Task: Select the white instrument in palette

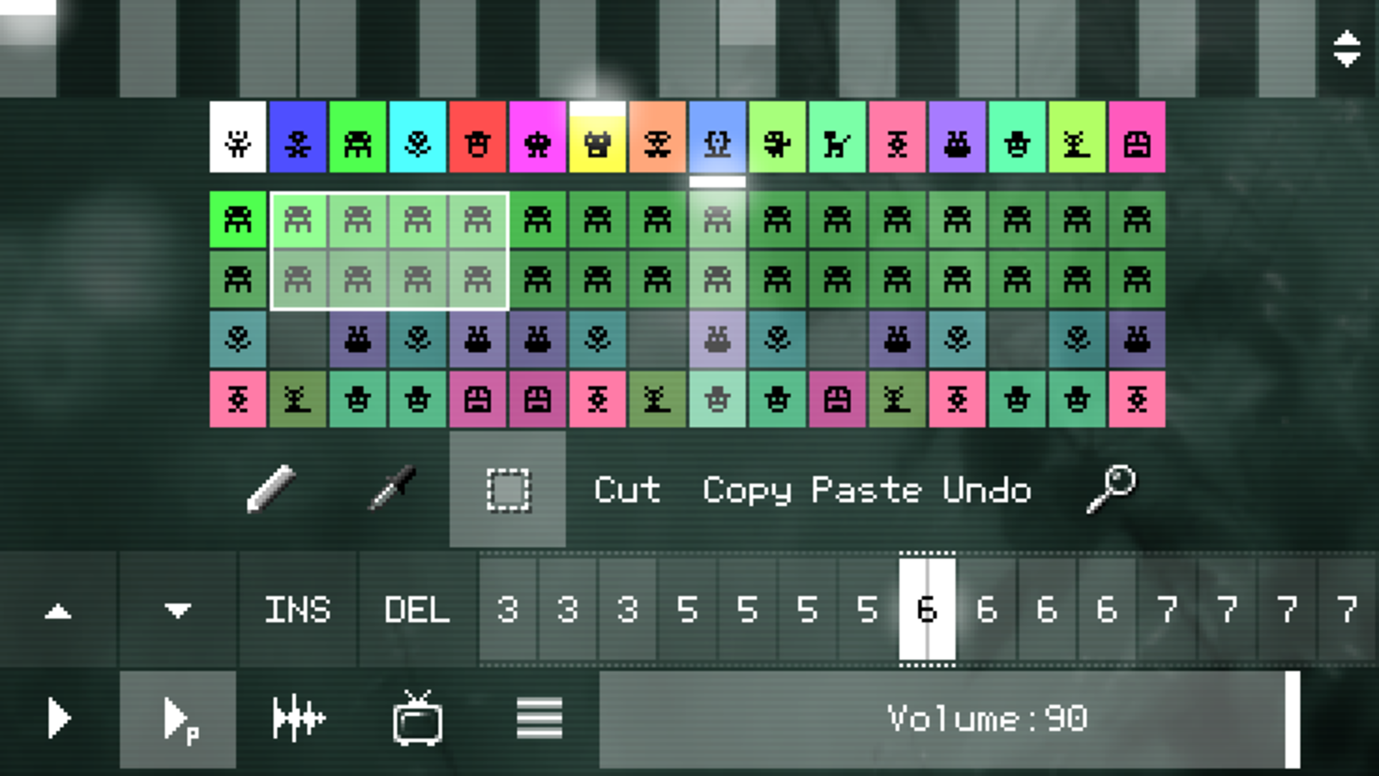Action: pos(237,137)
